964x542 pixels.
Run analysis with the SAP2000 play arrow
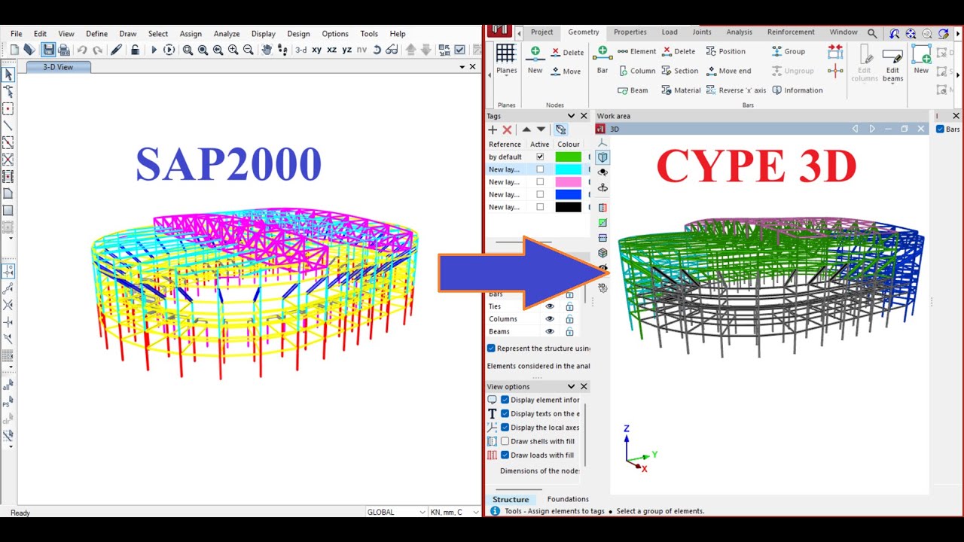[x=154, y=50]
